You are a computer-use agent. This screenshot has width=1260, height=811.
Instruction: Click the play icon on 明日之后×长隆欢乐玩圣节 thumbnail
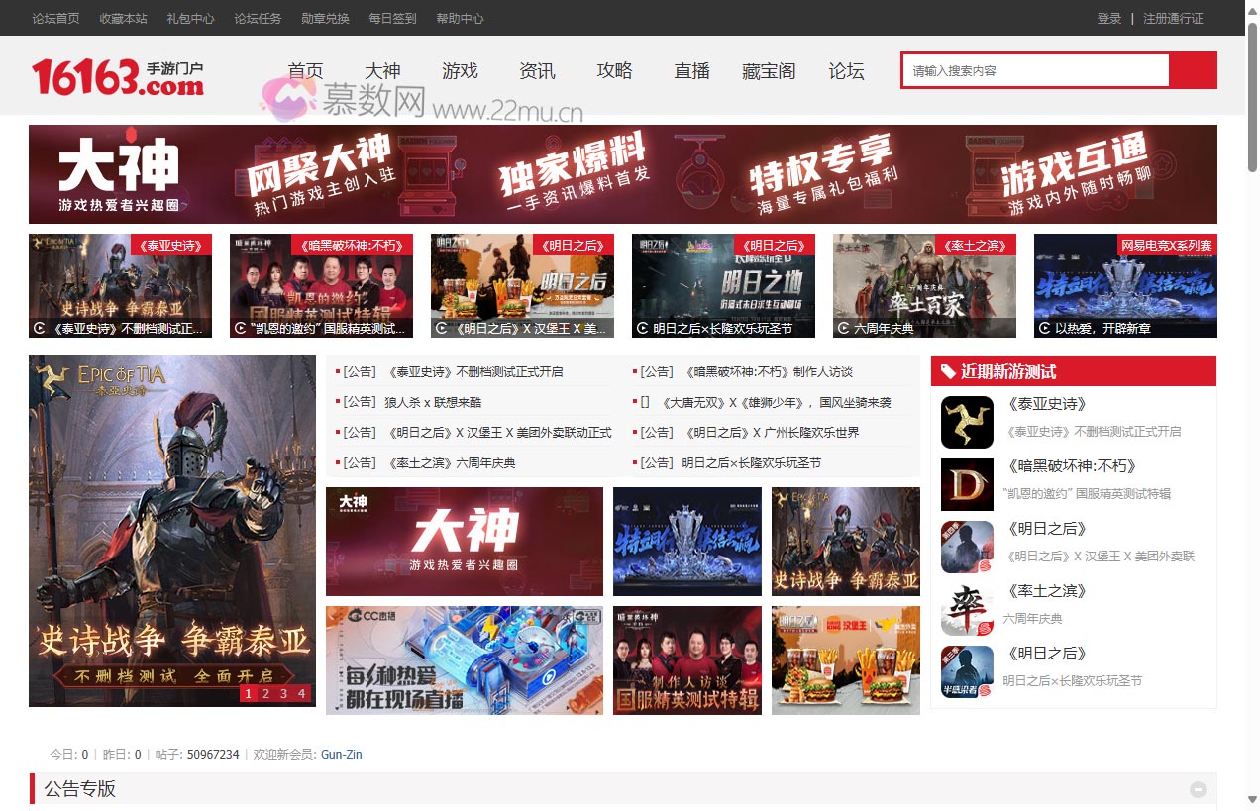[643, 330]
